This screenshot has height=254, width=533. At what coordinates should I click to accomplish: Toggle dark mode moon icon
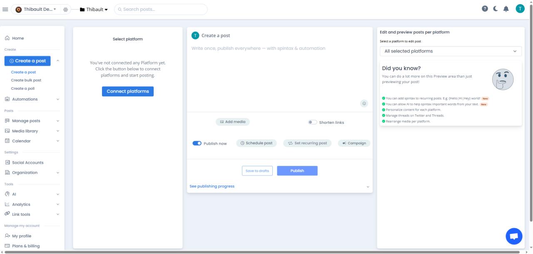click(496, 9)
